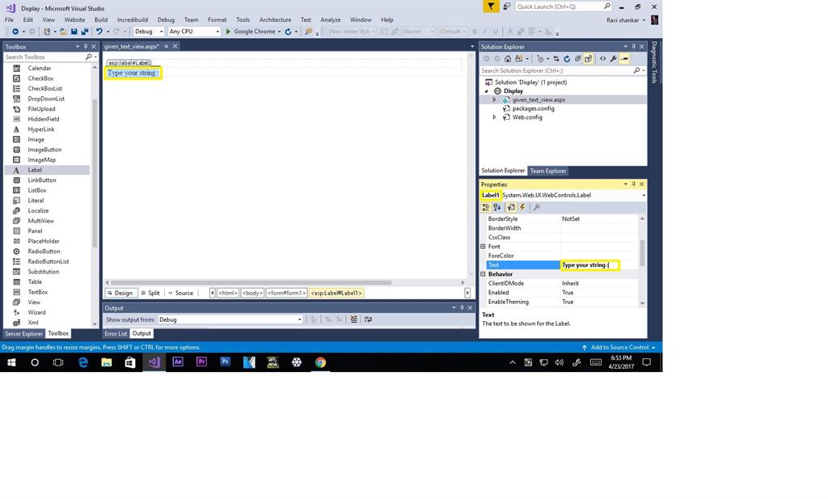Switch to Error List tab
This screenshot has width=828, height=499.
[x=116, y=334]
